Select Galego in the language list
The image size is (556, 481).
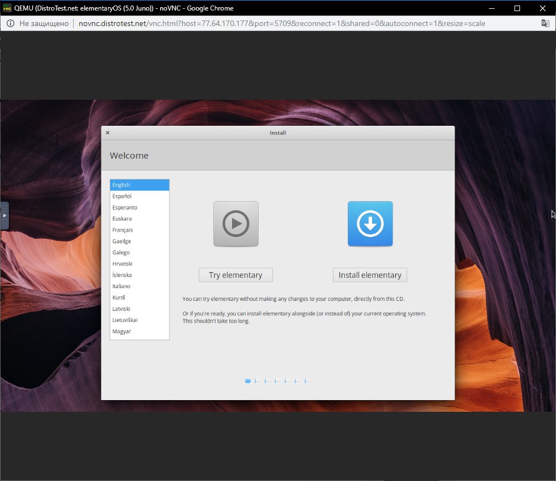coord(140,253)
